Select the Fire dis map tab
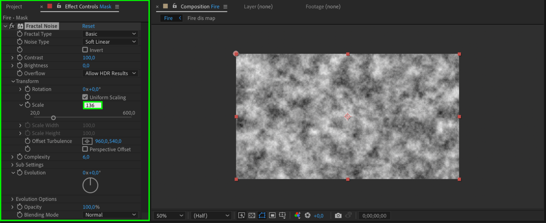The image size is (546, 223). (x=201, y=18)
